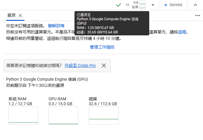203x140 pixels.
Task: Click the 系統 RAM label
Action: [17, 99]
